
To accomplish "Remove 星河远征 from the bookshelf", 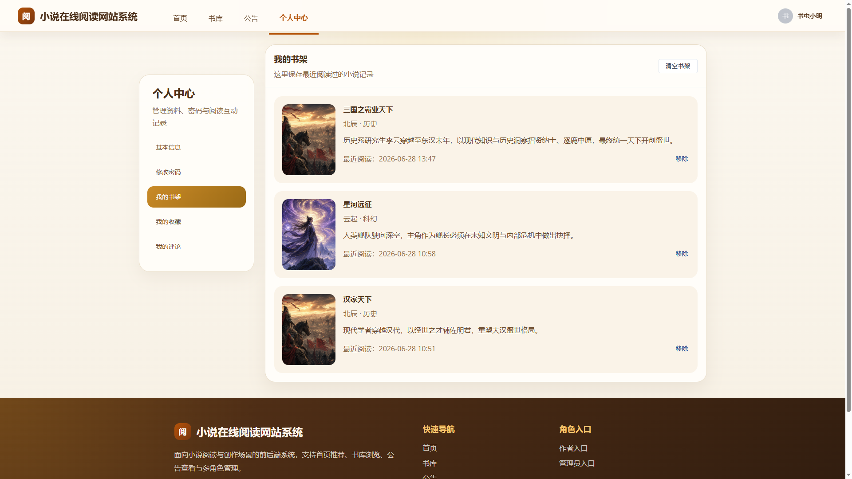I will click(x=682, y=254).
